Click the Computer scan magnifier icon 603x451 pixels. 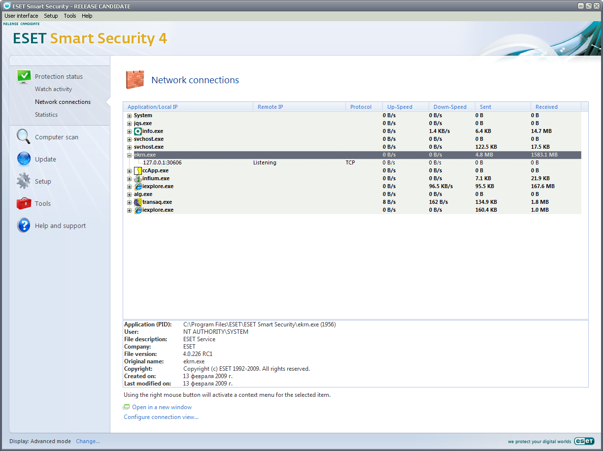coord(24,136)
